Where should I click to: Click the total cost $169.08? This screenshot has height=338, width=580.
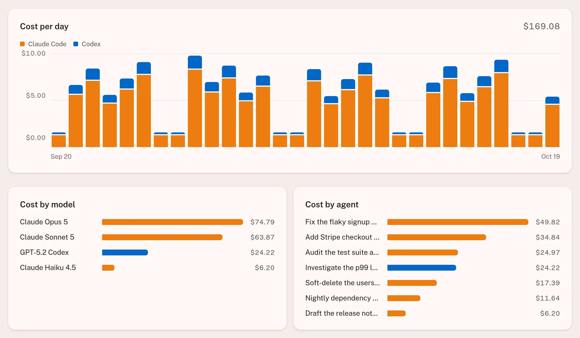pyautogui.click(x=542, y=26)
